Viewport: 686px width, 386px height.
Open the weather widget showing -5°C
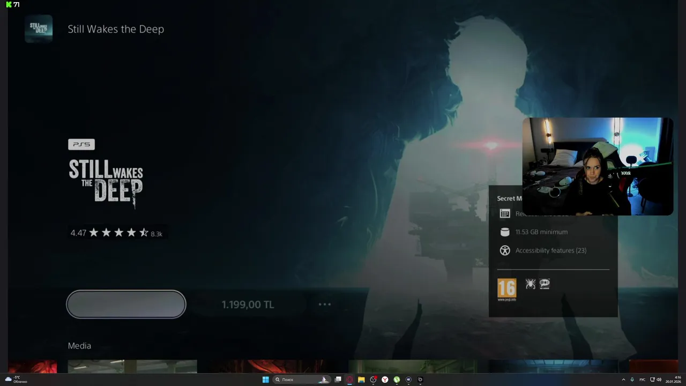pos(16,380)
